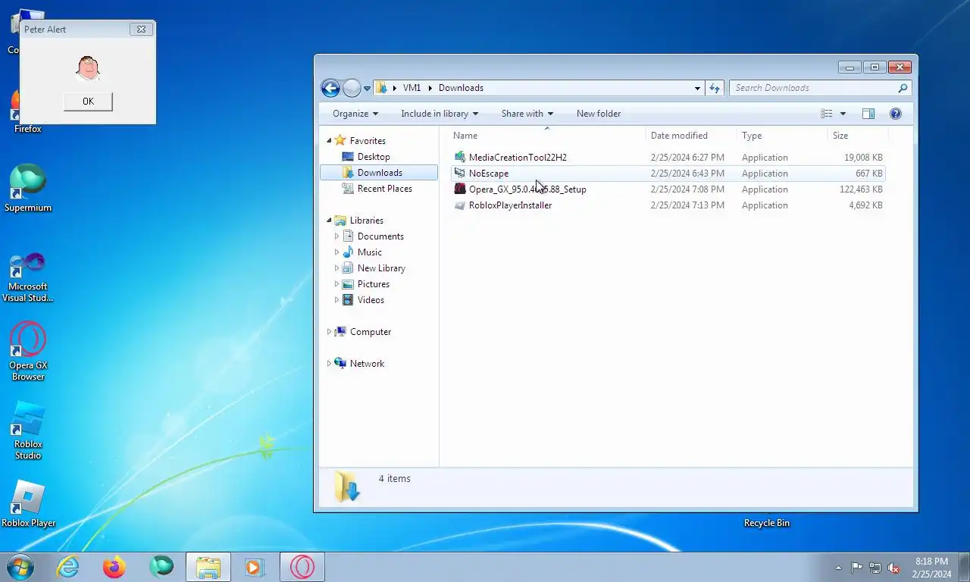Viewport: 970px width, 582px height.
Task: Click VM1 in the address path
Action: tap(411, 88)
